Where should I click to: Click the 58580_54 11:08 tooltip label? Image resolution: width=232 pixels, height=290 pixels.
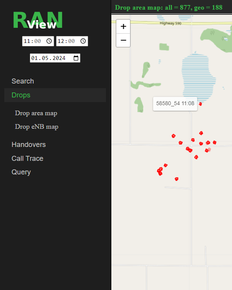[x=175, y=104]
